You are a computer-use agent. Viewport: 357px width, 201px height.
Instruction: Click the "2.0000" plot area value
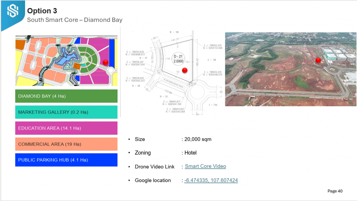coord(178,61)
